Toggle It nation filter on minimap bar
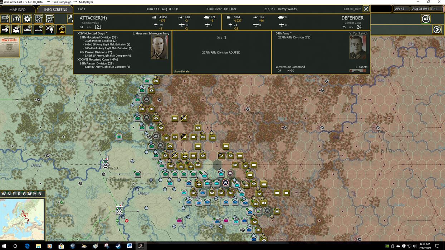Screen dimensions: 445x250 (x=35, y=194)
